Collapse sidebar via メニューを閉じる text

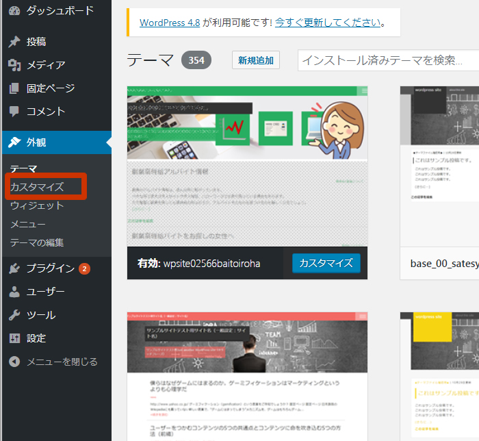click(x=62, y=362)
